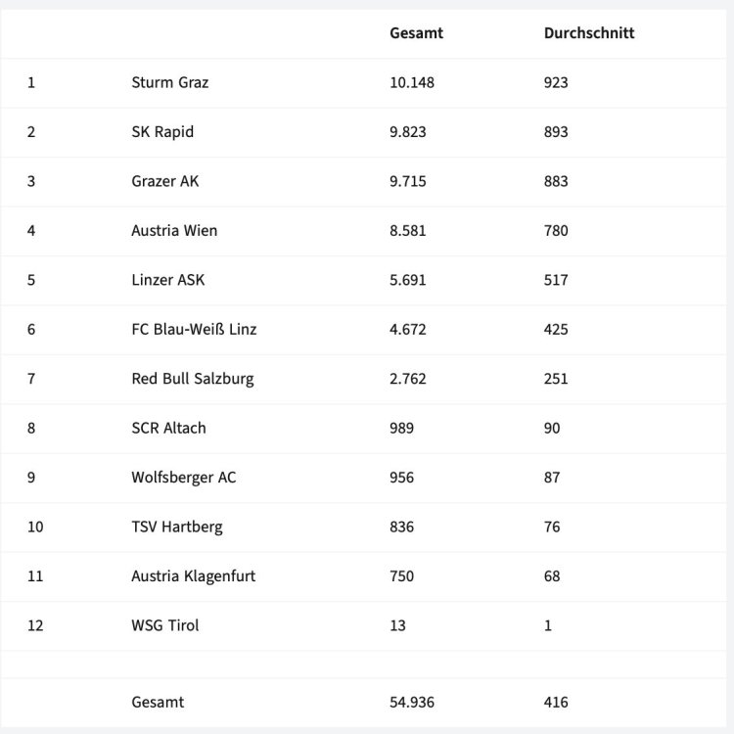Click the Gesamt column header
Viewport: 734px width, 734px height.
(416, 33)
